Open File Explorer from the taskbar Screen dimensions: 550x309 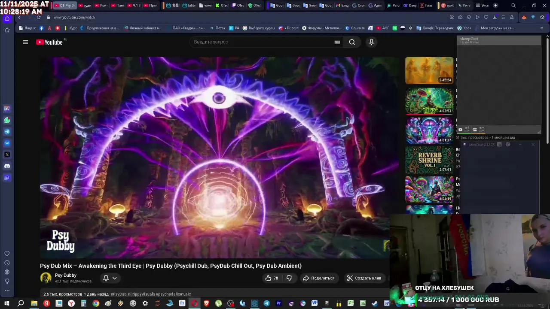(x=34, y=303)
